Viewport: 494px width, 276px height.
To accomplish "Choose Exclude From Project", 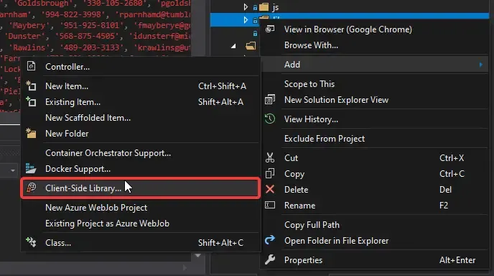I will pos(375,139).
